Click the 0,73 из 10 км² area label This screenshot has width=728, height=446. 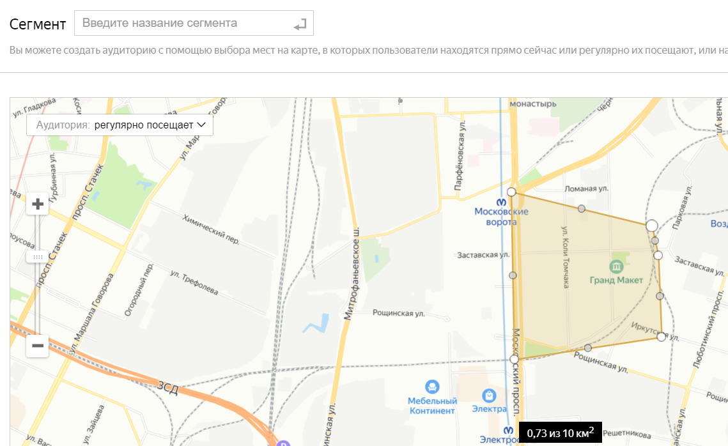pos(561,433)
